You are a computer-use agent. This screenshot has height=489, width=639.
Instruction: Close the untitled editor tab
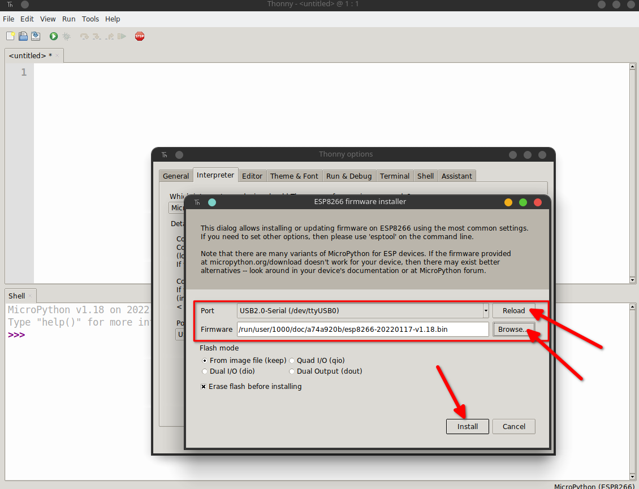point(57,55)
